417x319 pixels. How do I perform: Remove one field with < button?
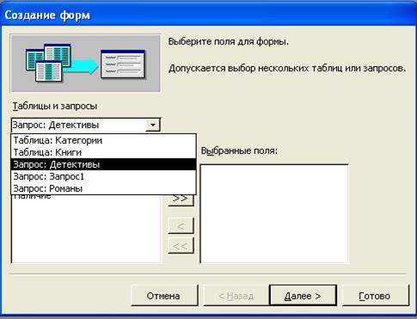[181, 226]
